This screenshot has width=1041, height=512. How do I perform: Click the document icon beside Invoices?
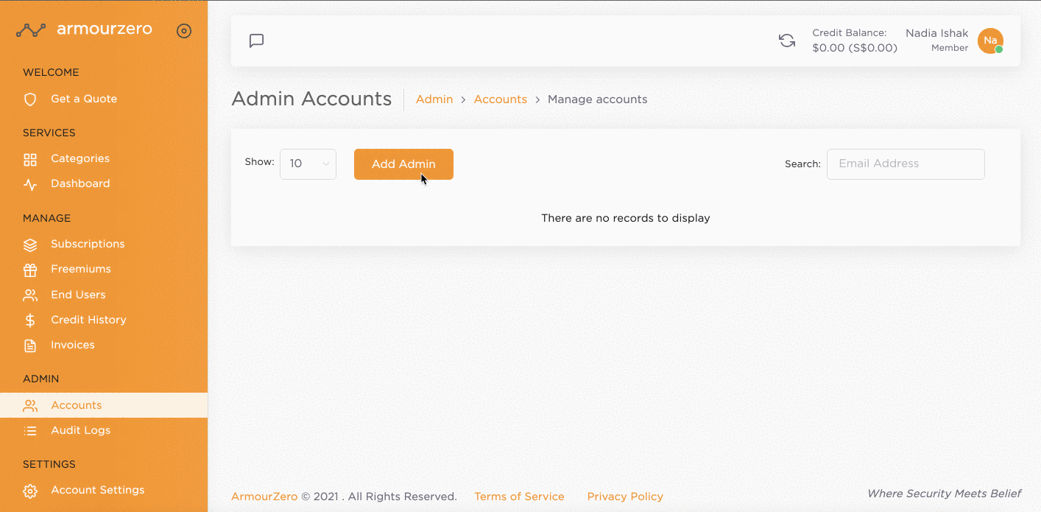(x=30, y=346)
